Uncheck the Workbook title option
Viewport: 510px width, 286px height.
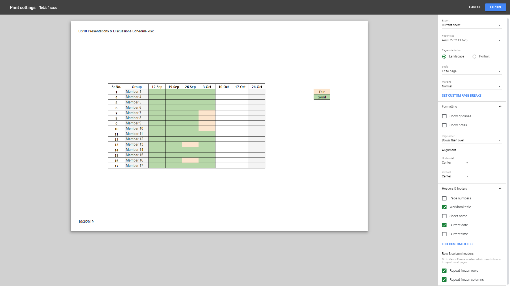[444, 207]
